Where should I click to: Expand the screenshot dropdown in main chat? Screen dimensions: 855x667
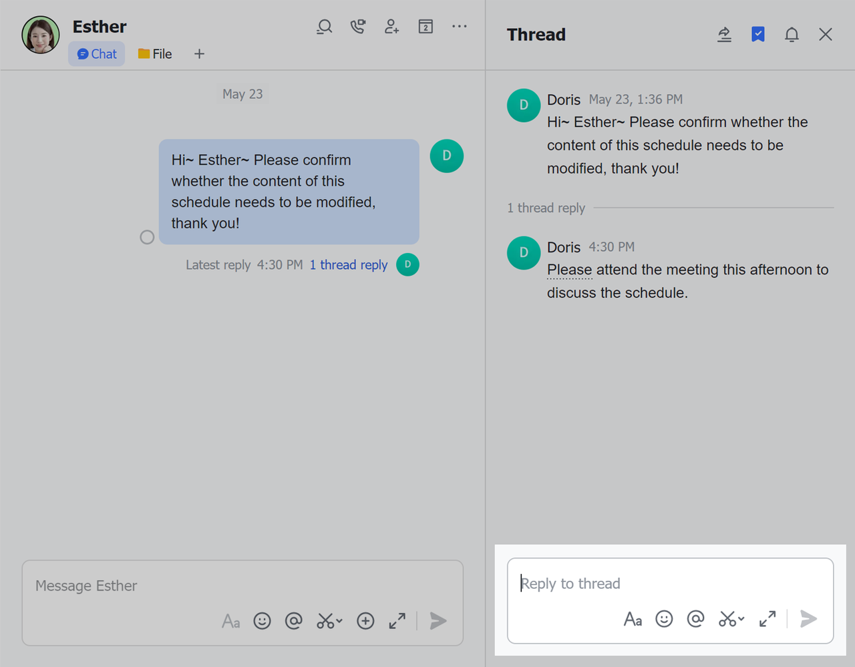(x=339, y=621)
